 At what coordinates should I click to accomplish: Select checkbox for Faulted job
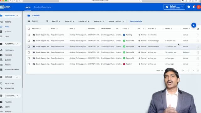tap(29, 64)
